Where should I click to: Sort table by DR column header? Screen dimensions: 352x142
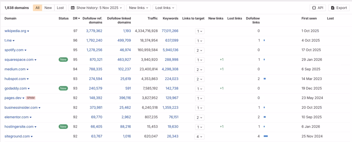pos(76,19)
